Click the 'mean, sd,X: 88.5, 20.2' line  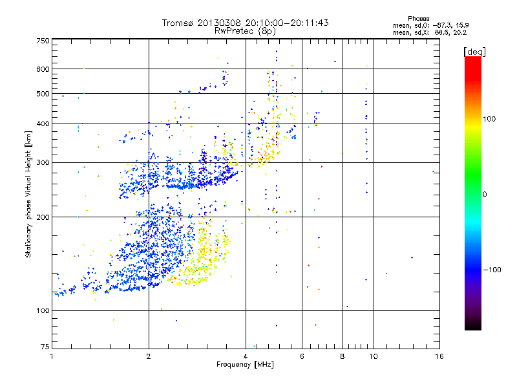coord(430,33)
